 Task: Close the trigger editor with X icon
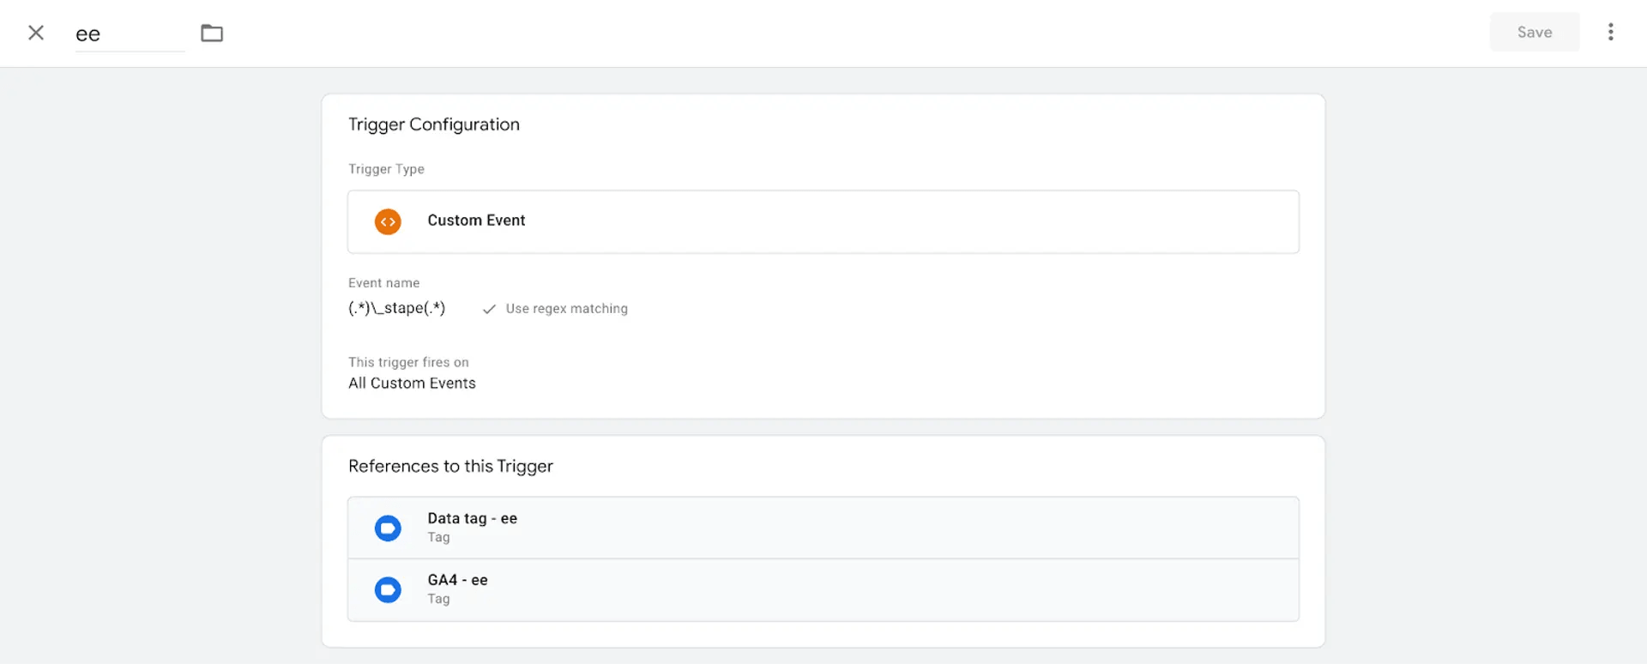(36, 33)
